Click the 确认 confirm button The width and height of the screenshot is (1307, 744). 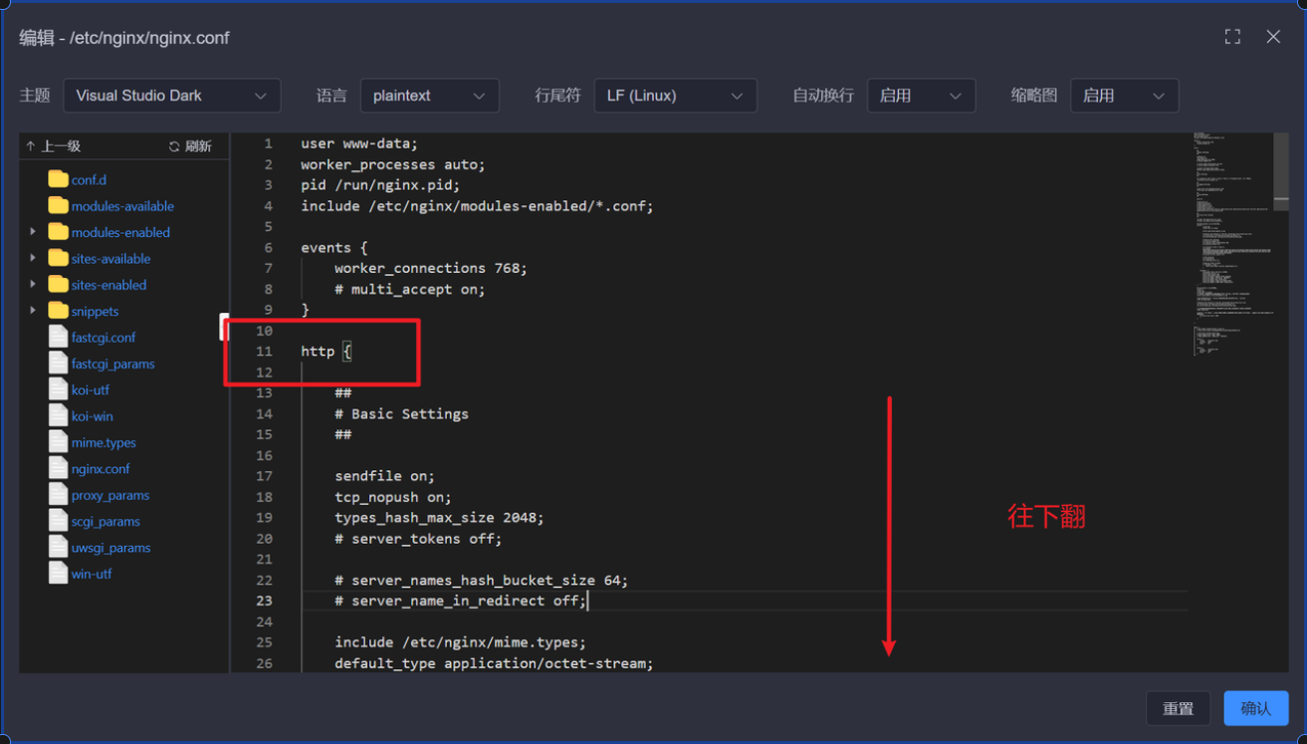(1256, 708)
